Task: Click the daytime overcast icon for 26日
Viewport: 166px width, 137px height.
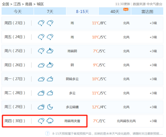Action: 41,65
